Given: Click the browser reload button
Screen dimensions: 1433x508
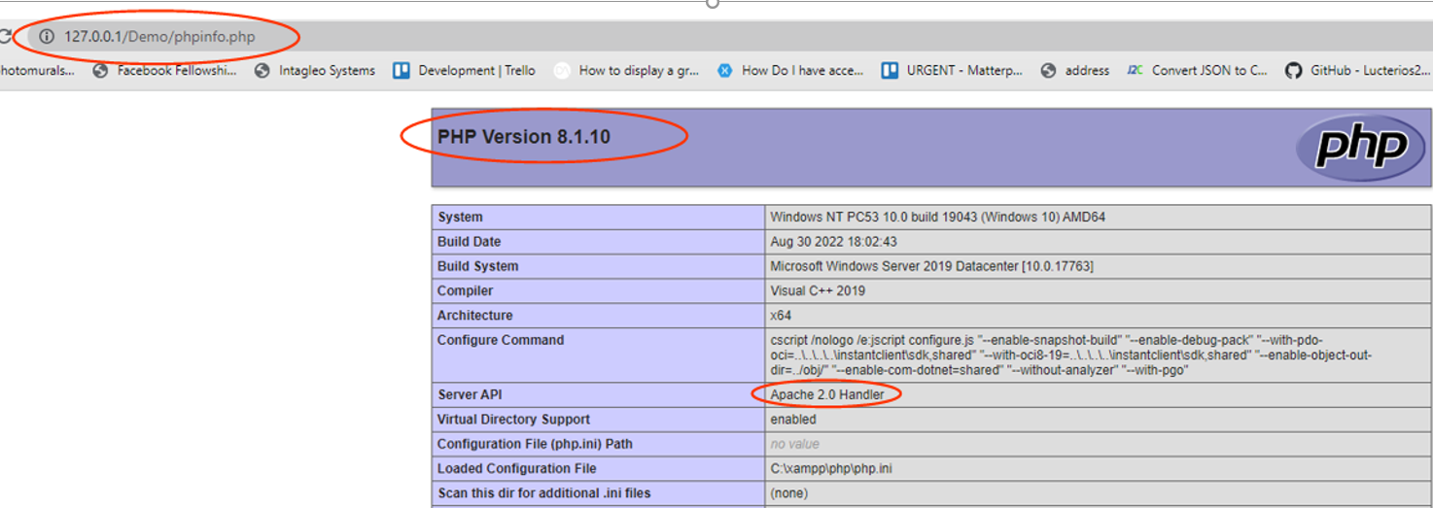Looking at the screenshot, I should (4, 37).
